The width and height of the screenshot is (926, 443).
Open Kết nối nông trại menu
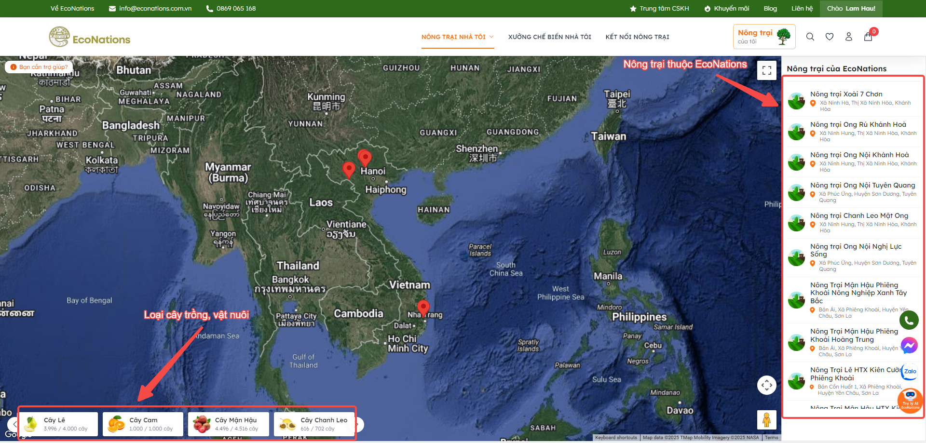point(638,37)
